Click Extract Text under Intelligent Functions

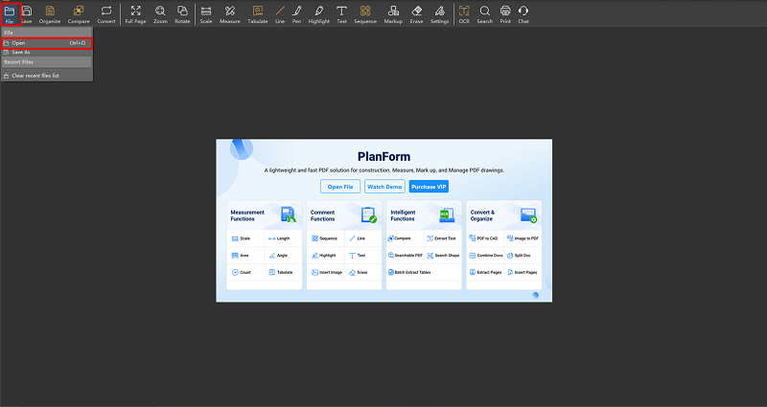point(441,238)
